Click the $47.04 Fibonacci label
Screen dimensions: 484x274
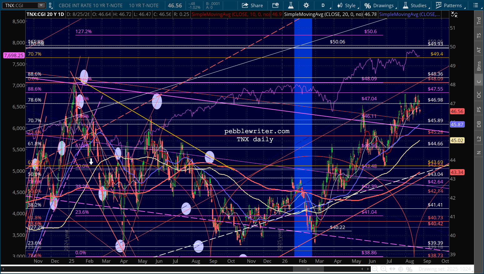click(x=369, y=98)
